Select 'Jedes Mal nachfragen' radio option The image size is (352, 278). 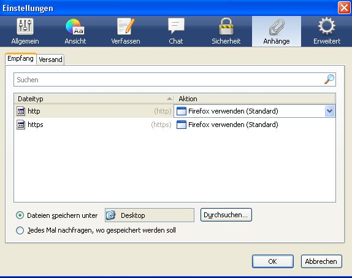tap(20, 230)
